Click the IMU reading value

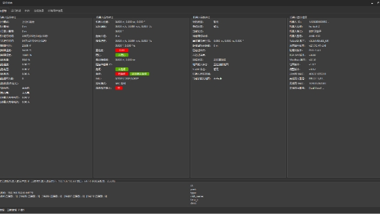pos(126,79)
